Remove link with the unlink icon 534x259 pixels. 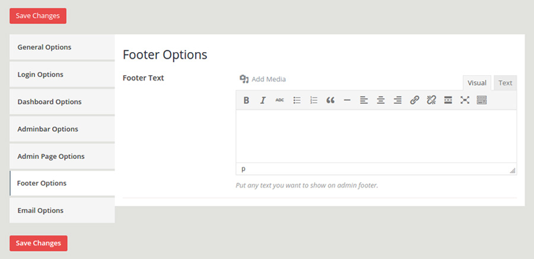click(431, 100)
